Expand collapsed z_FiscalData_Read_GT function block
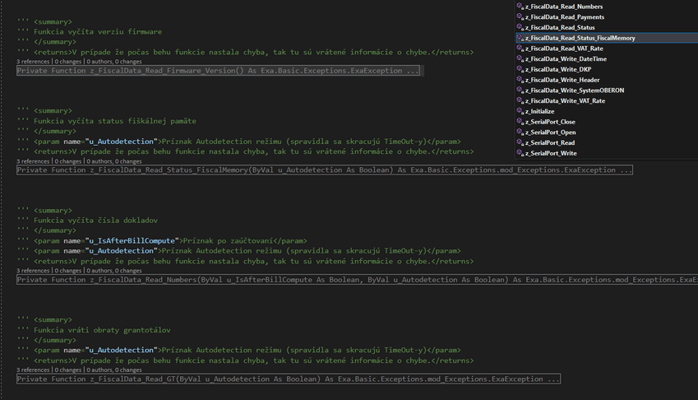This screenshot has width=698, height=400. pyautogui.click(x=288, y=379)
